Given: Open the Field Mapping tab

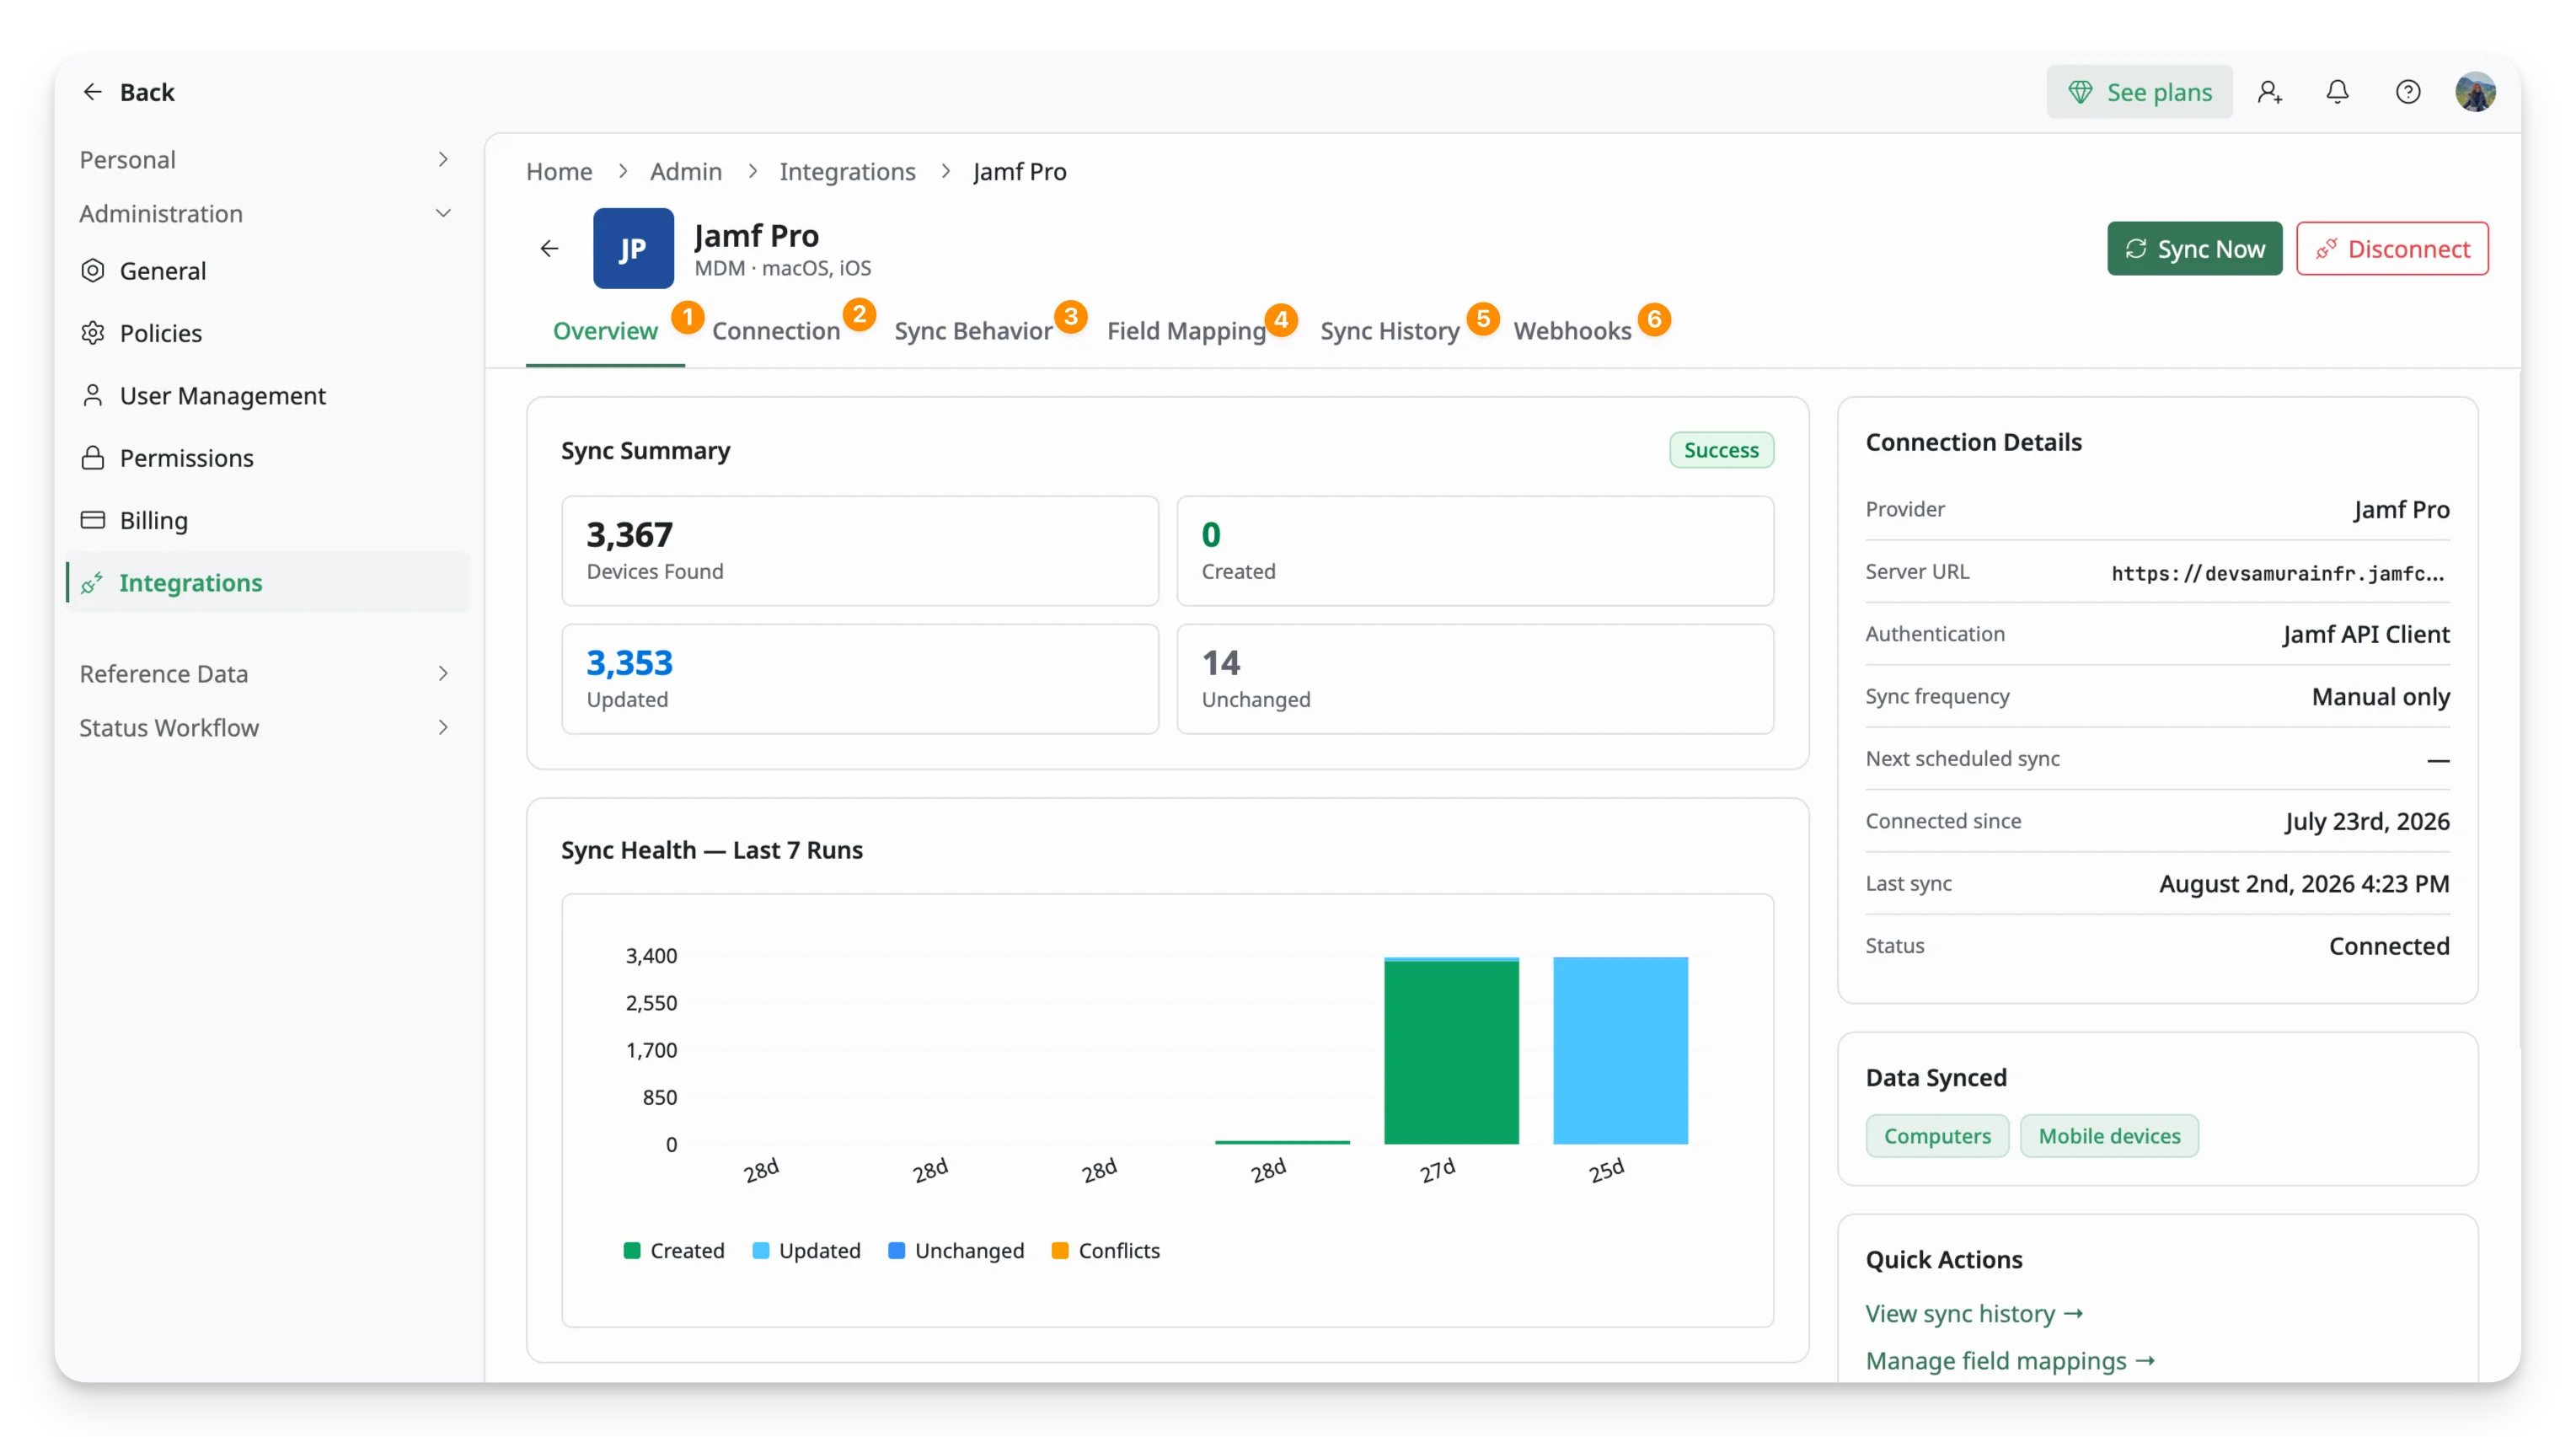Looking at the screenshot, I should click(1186, 331).
